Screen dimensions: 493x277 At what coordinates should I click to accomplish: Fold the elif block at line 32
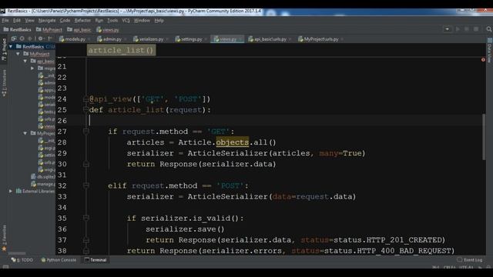click(86, 186)
